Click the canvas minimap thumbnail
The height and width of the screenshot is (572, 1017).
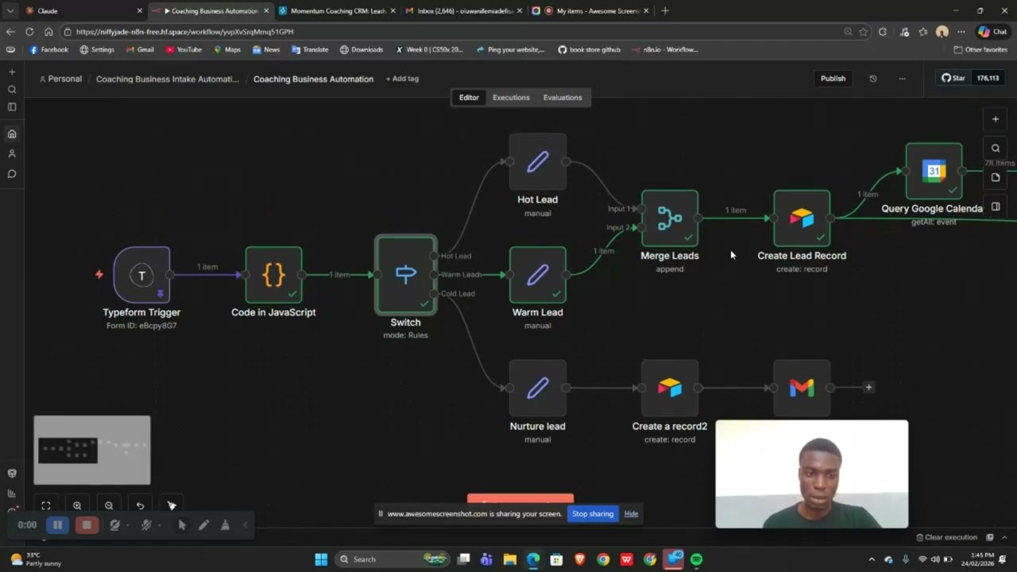click(92, 450)
